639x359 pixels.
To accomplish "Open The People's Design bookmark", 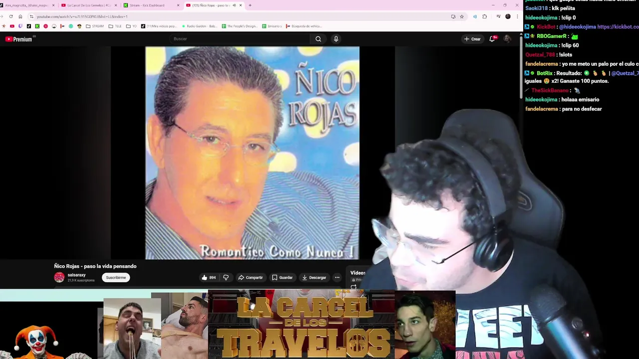I will [239, 26].
